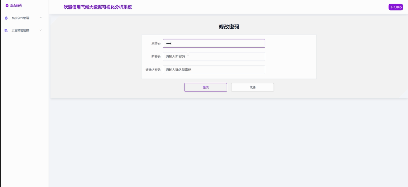The height and width of the screenshot is (187, 408).
Task: Click the 修改密码 heading text
Action: [x=229, y=27]
